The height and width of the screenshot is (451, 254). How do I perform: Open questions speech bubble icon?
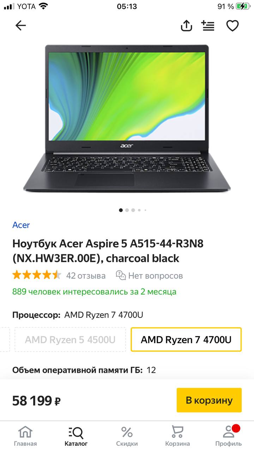click(121, 275)
